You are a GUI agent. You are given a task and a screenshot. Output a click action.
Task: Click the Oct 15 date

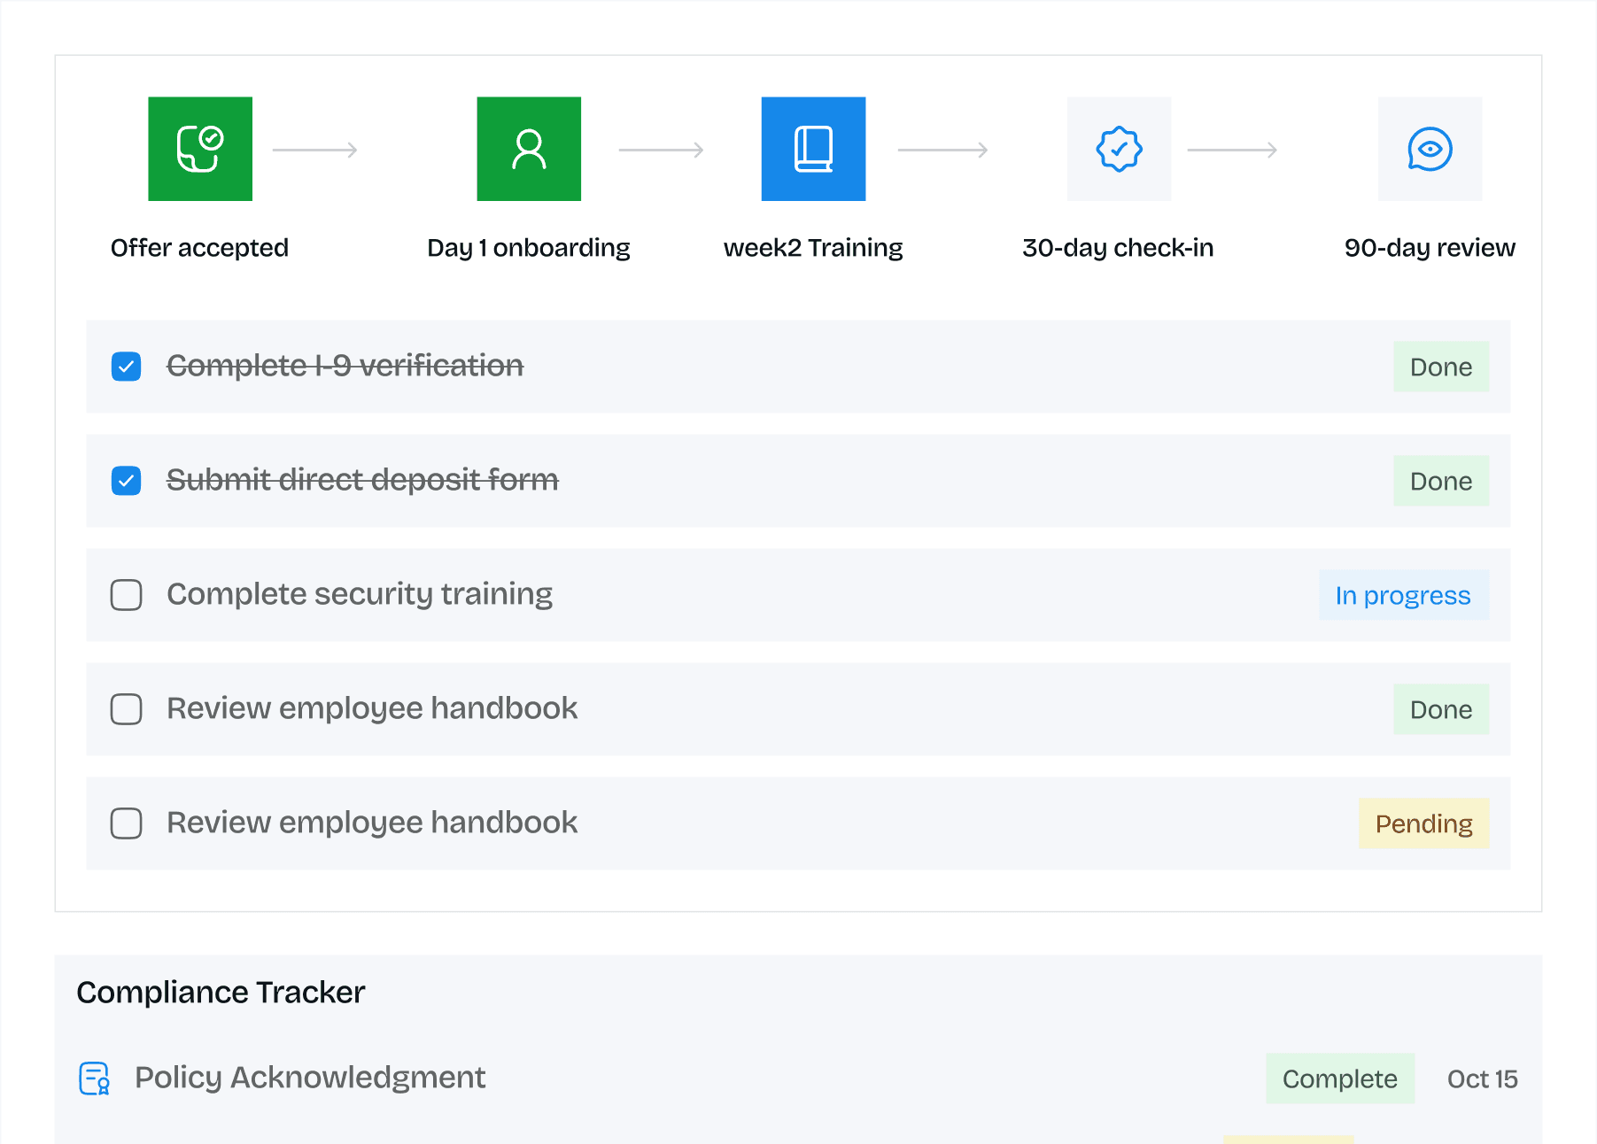point(1483,1078)
